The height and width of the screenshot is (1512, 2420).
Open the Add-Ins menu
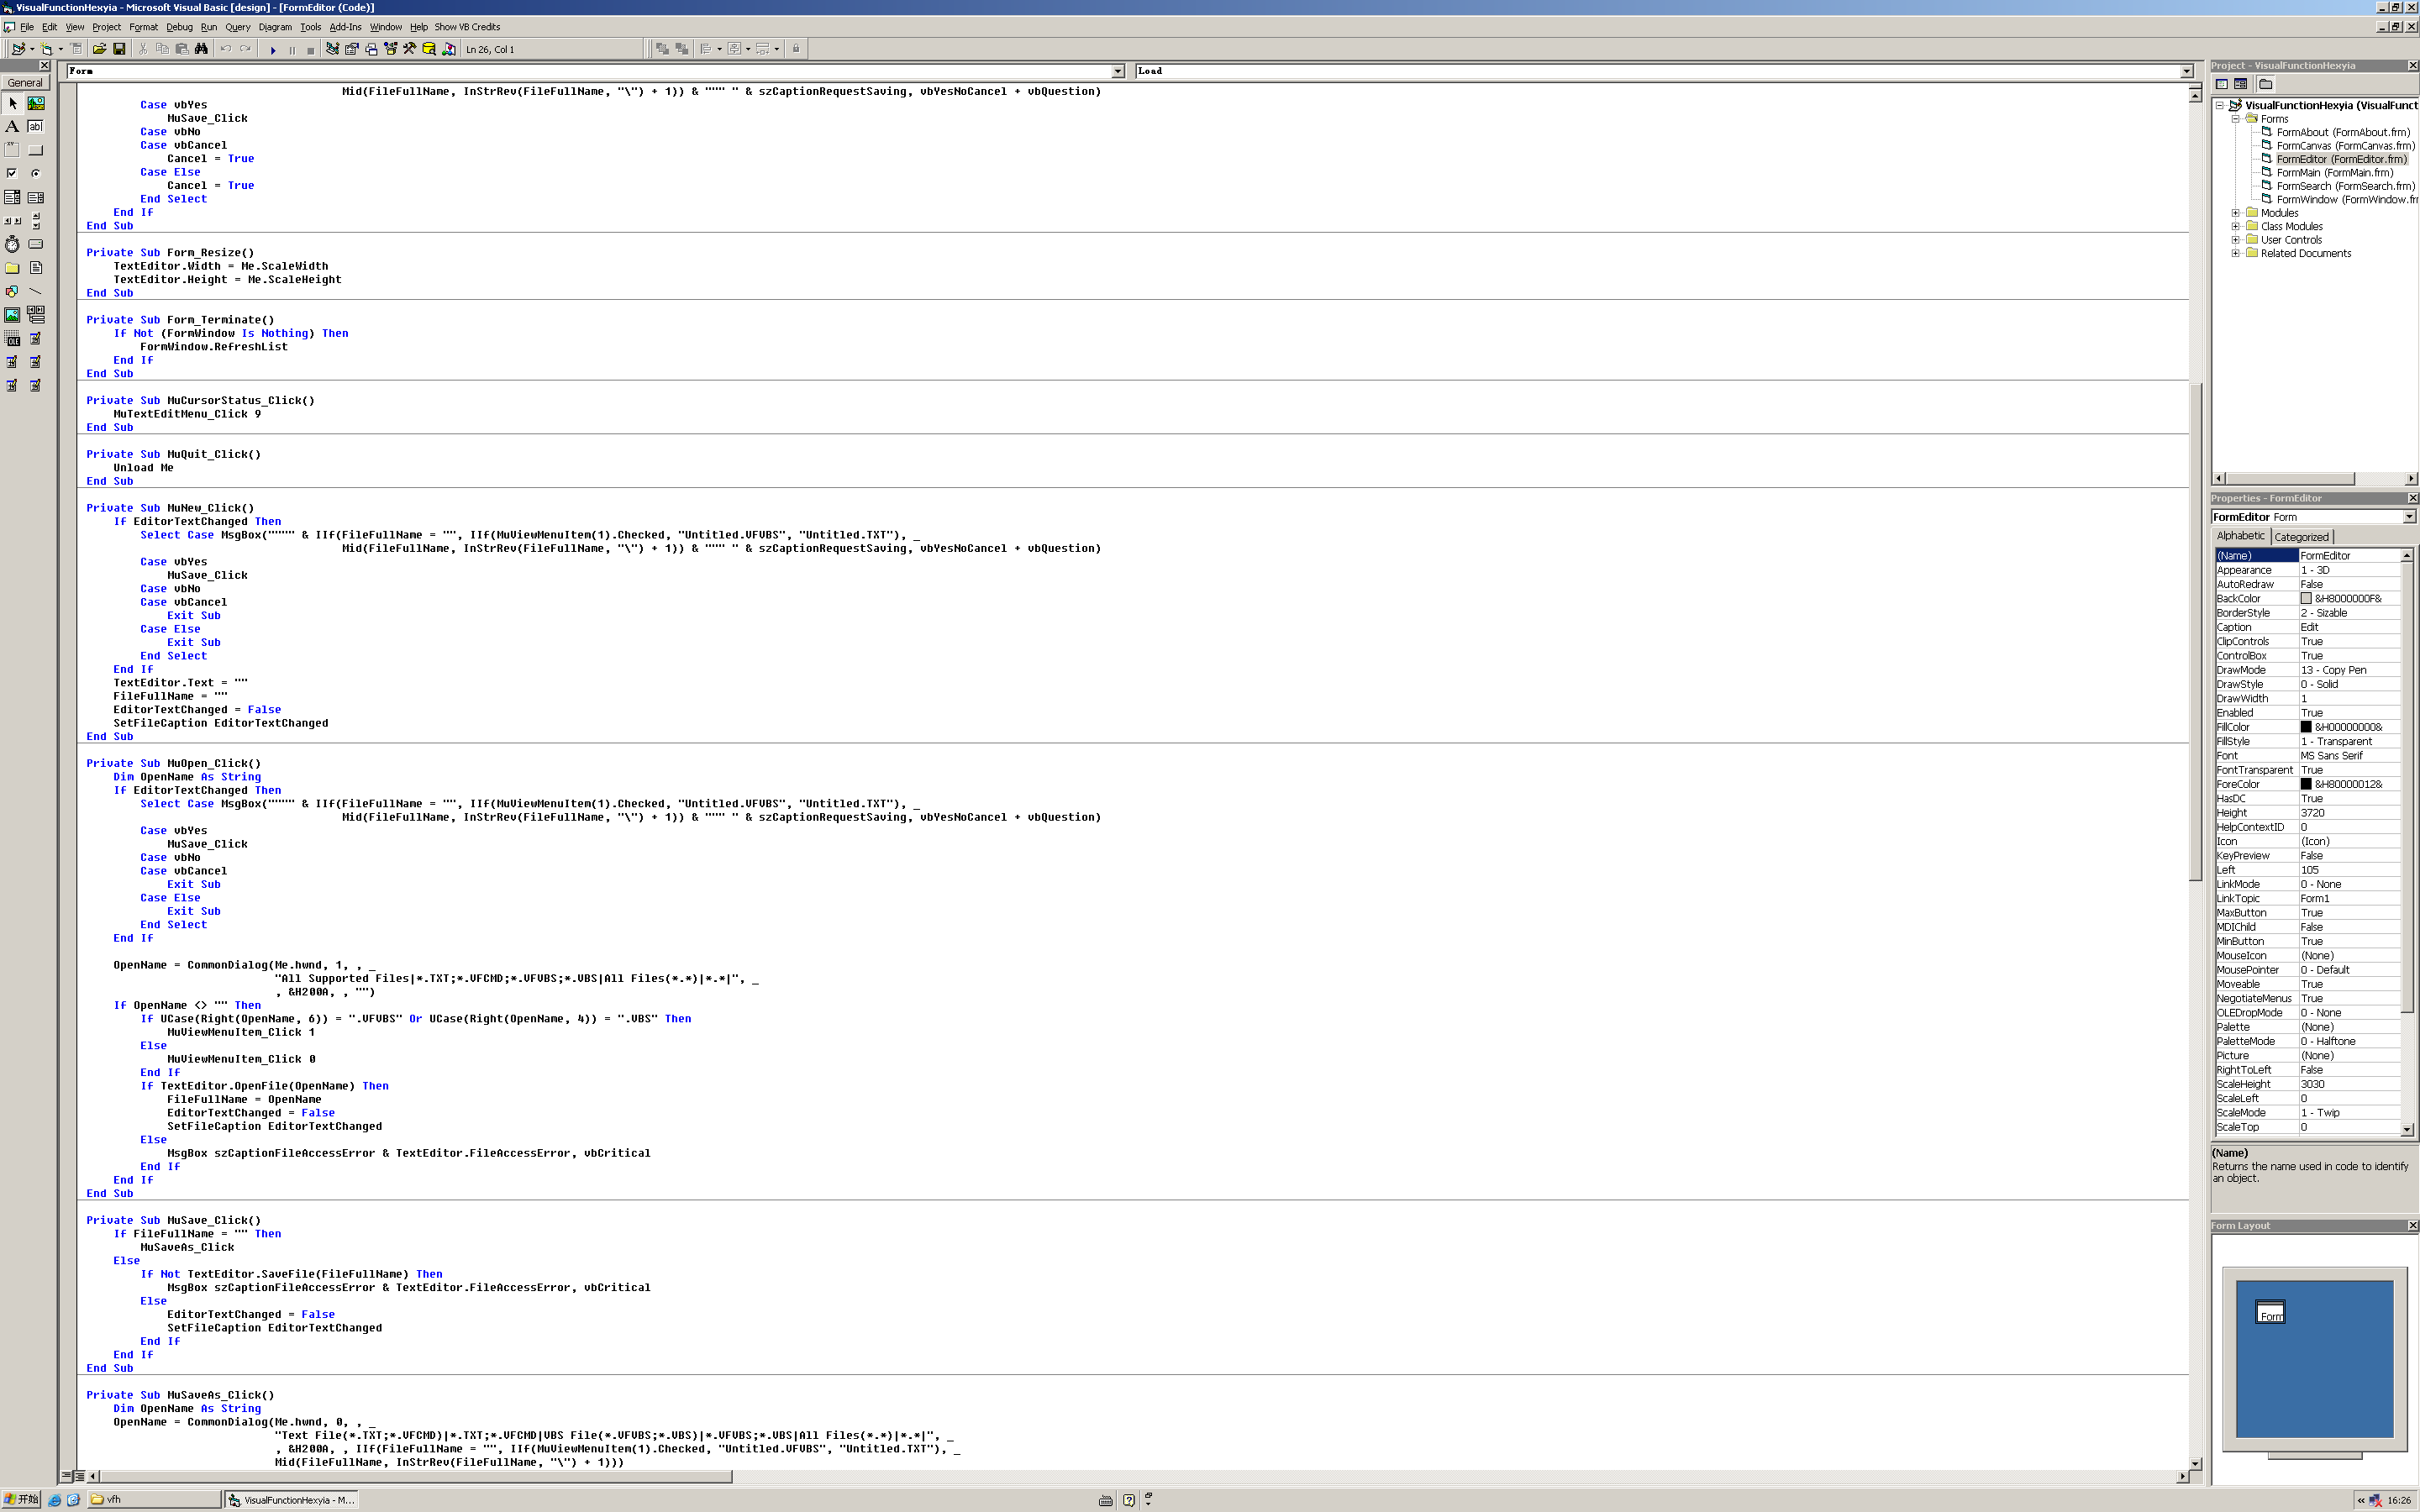[x=345, y=27]
